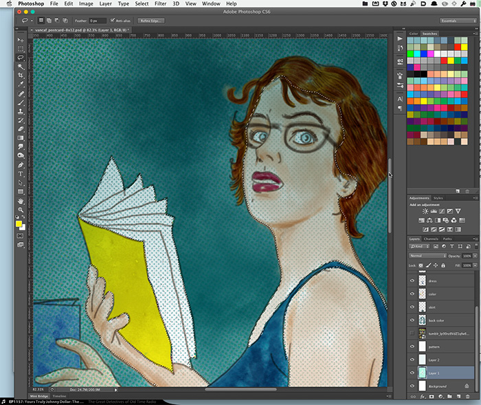Toggle visibility of the pattern layer
The image size is (481, 405).
(413, 347)
